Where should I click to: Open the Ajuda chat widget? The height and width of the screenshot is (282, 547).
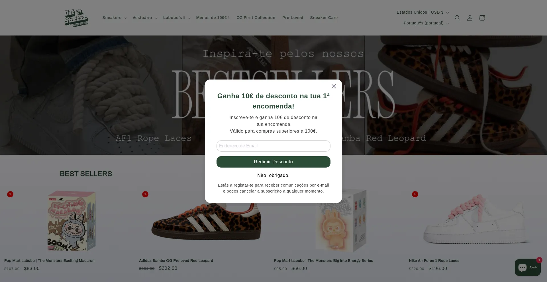pos(528,268)
